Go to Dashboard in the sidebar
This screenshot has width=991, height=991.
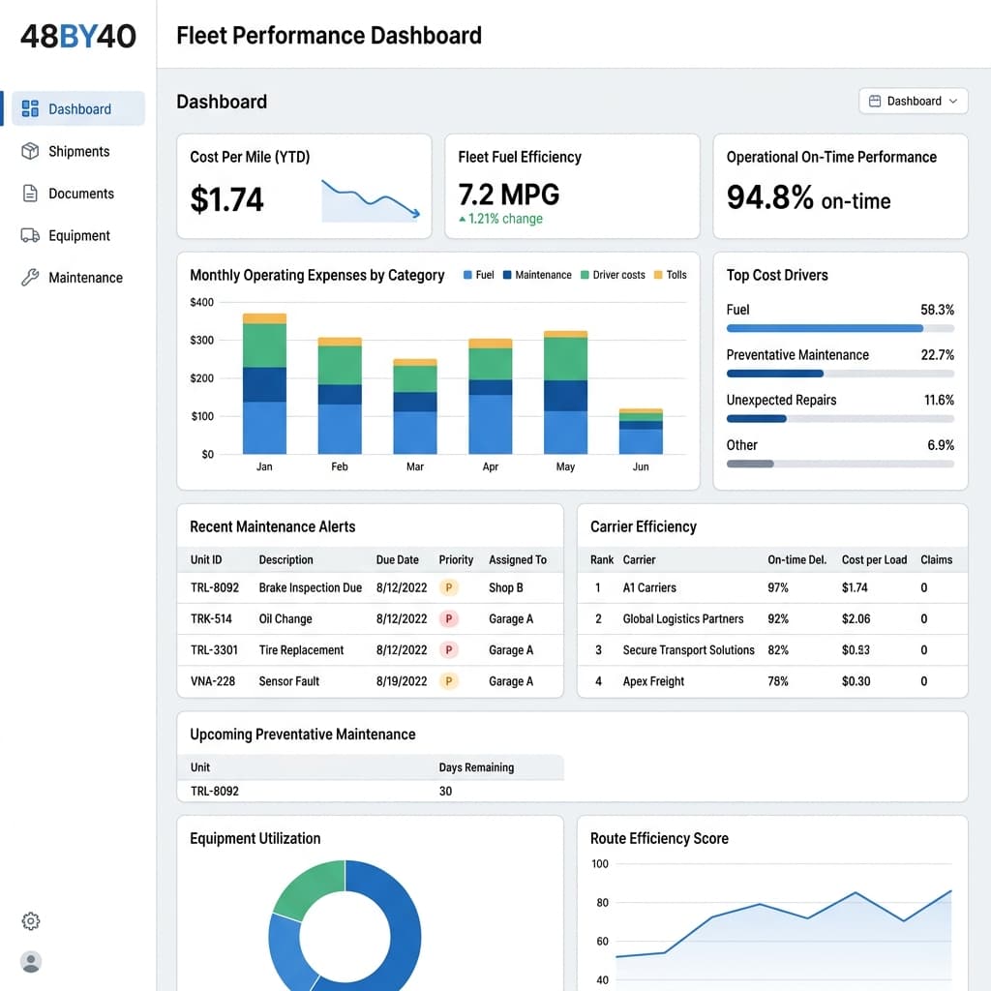[78, 108]
